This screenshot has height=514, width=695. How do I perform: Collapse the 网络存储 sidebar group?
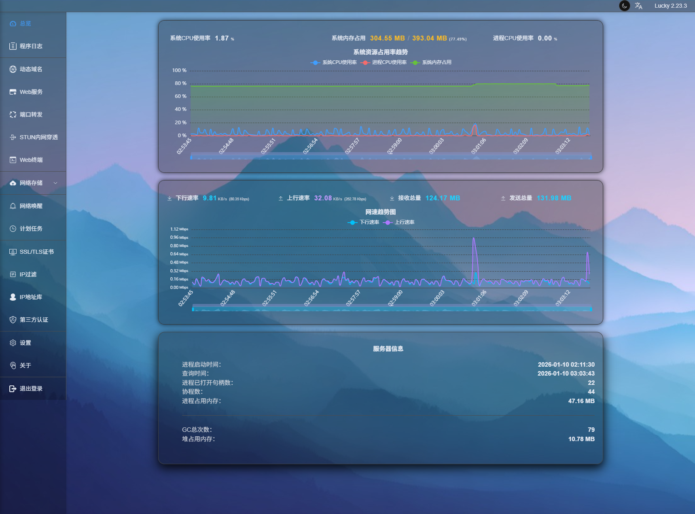click(56, 183)
